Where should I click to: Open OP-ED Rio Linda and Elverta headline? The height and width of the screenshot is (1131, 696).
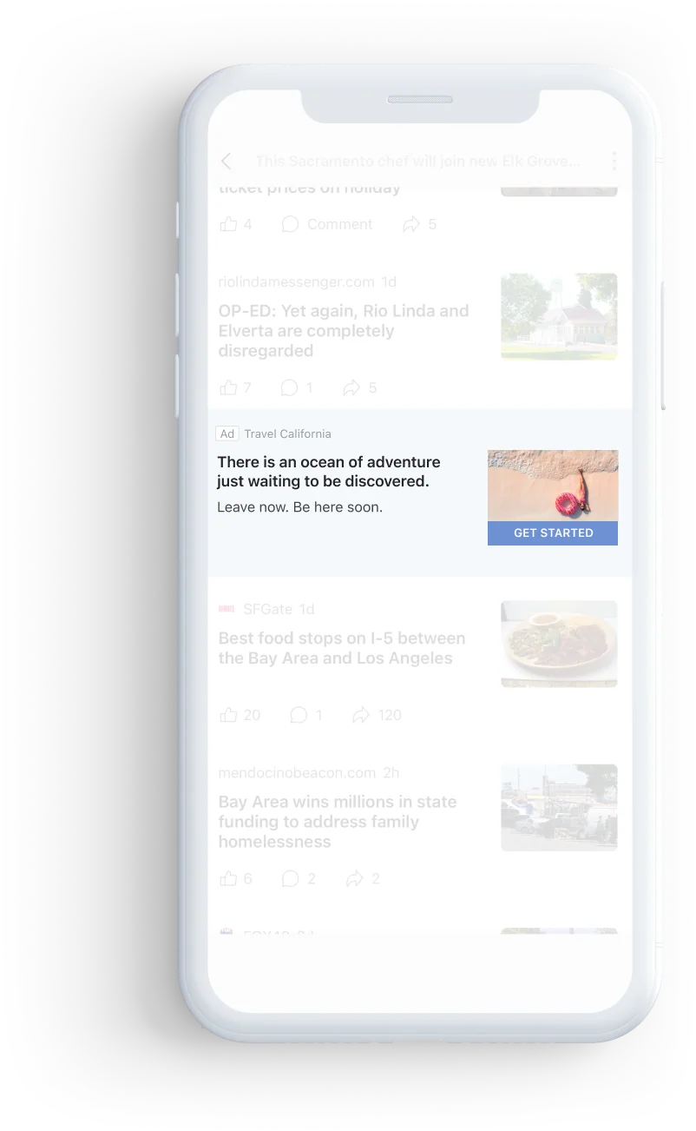(x=344, y=331)
